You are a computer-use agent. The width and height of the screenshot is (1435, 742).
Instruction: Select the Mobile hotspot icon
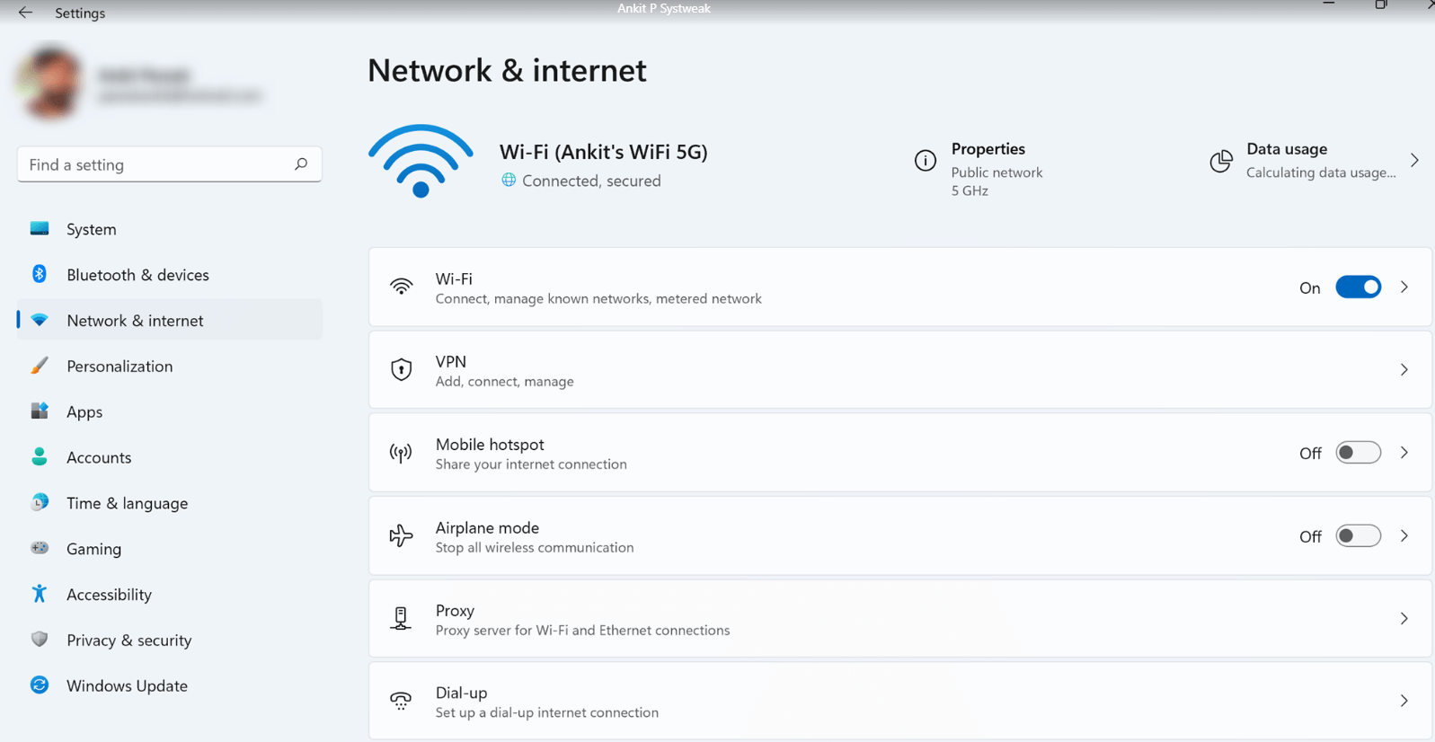(x=401, y=453)
